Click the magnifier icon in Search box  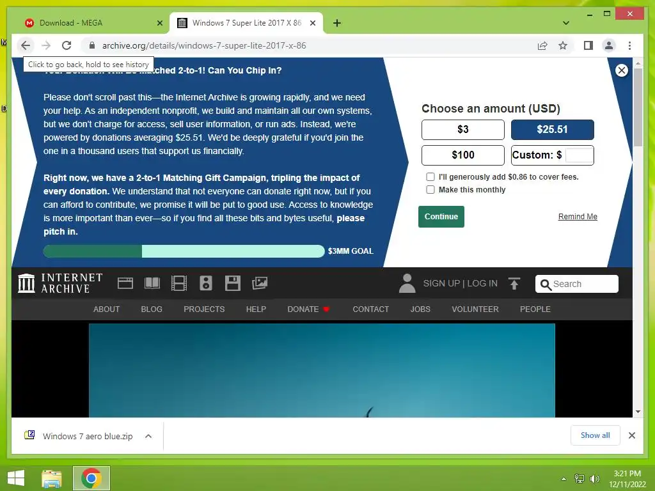[x=546, y=284]
